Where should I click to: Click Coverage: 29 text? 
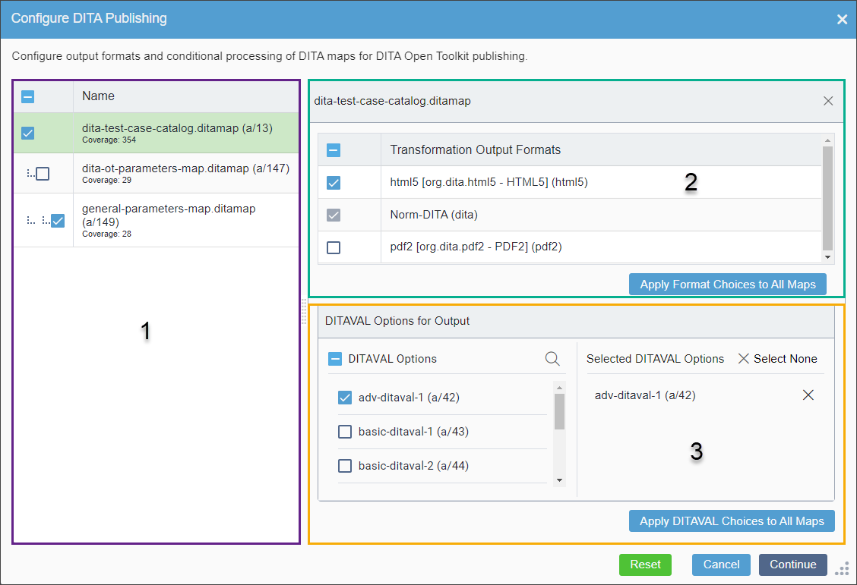coord(106,180)
